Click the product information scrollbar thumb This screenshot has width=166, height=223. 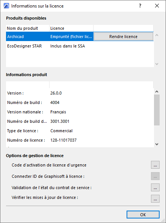(157, 110)
